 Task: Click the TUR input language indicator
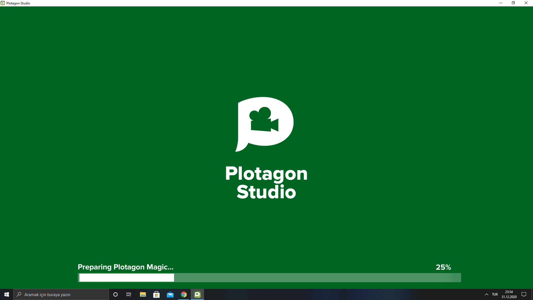(x=495, y=294)
